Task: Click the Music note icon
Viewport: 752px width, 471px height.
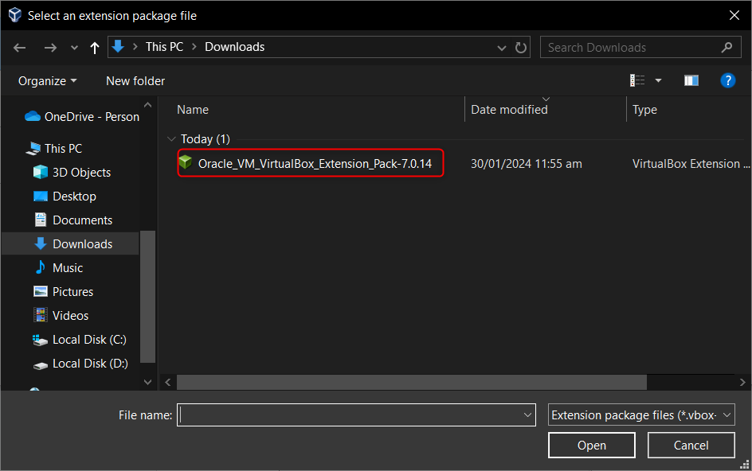Action: tap(41, 267)
